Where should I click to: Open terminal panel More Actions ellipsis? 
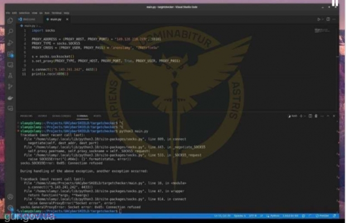(322, 116)
